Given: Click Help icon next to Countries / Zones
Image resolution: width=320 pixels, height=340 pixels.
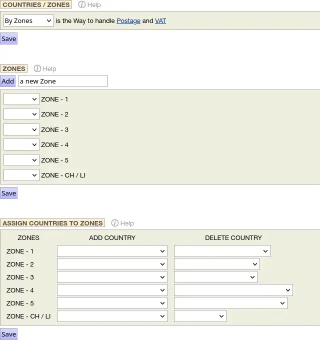Looking at the screenshot, I should (82, 4).
